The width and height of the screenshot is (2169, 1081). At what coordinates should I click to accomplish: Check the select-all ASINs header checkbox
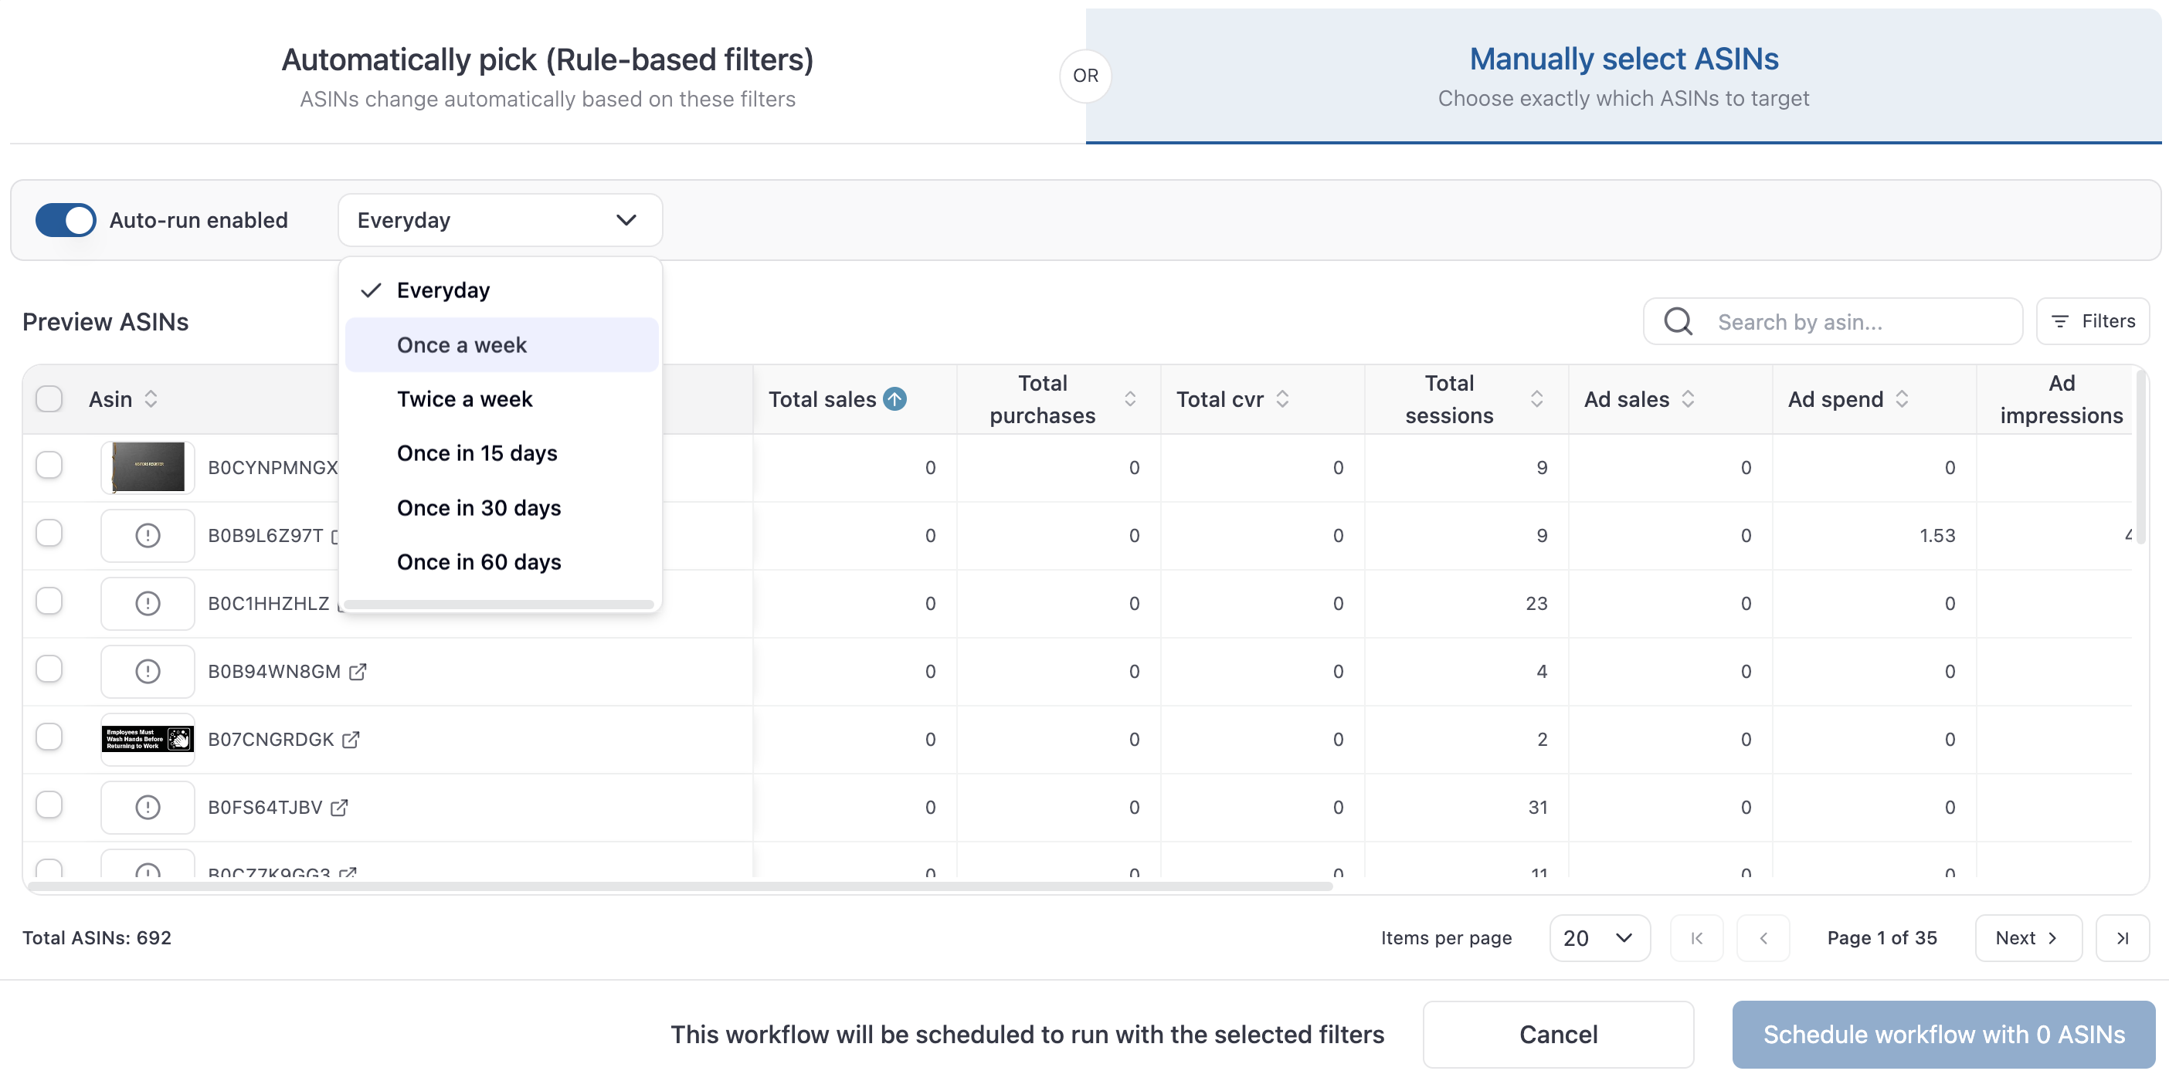click(x=49, y=398)
